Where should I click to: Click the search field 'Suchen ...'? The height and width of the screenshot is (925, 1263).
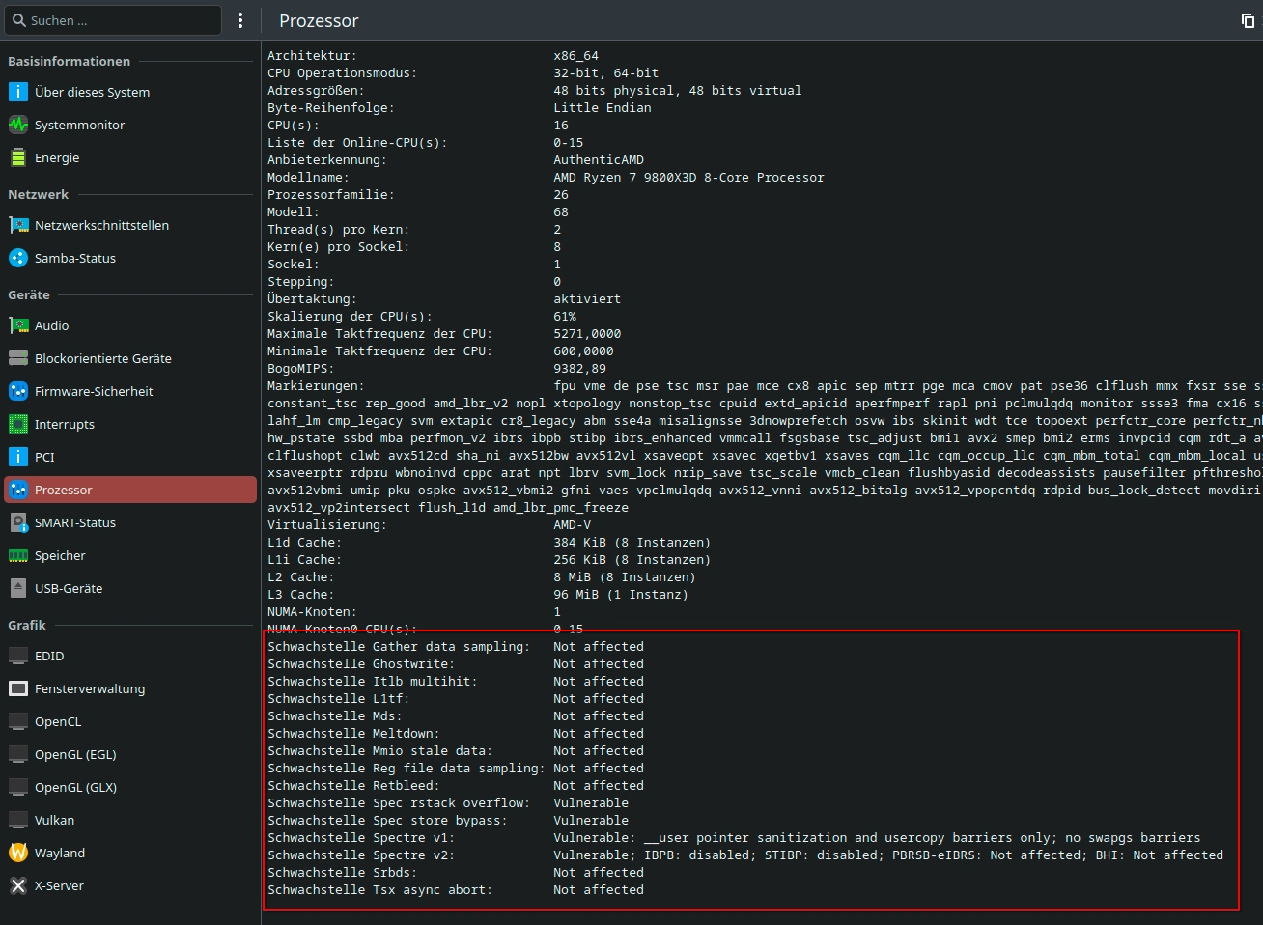click(x=113, y=20)
